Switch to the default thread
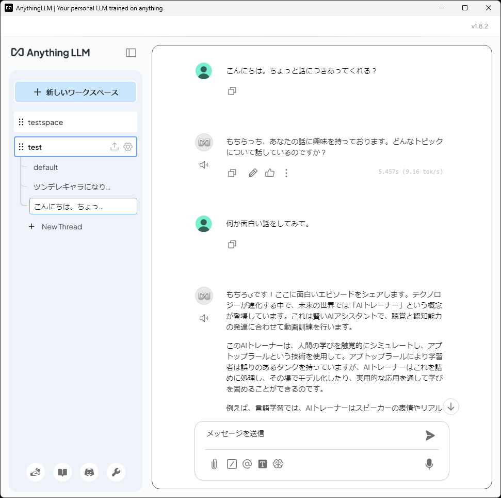 click(46, 167)
